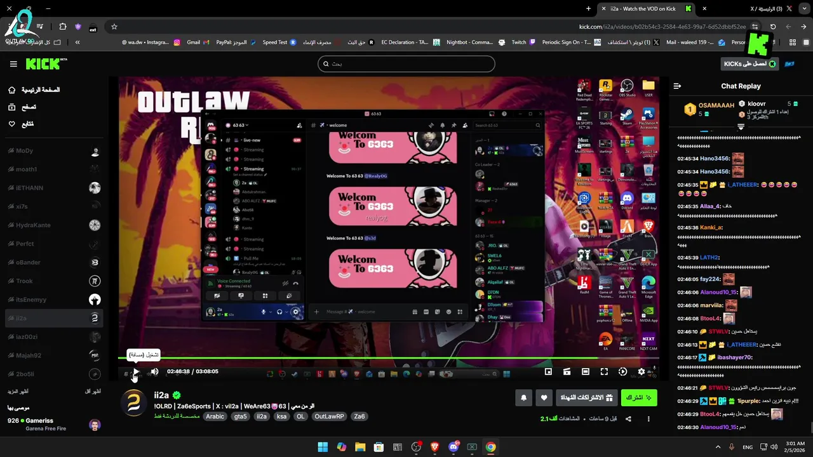Click the Kick logo in the header
The height and width of the screenshot is (457, 813).
[46, 63]
